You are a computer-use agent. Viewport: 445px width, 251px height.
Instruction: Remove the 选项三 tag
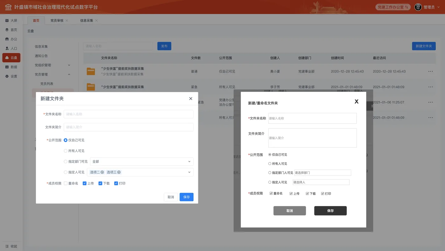click(x=119, y=172)
